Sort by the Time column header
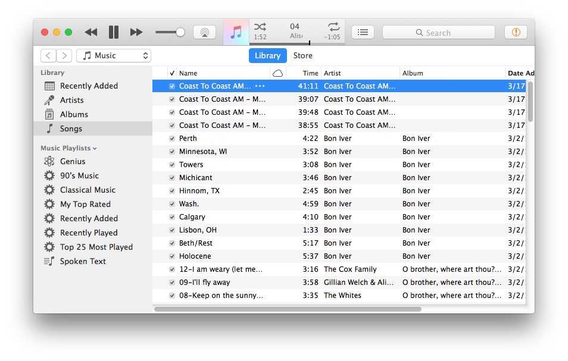 pos(303,73)
